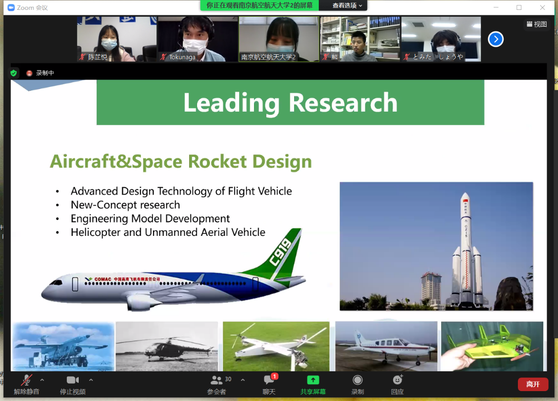The width and height of the screenshot is (558, 401).
Task: Open the 查看选项 view options dropdown
Action: [x=347, y=5]
